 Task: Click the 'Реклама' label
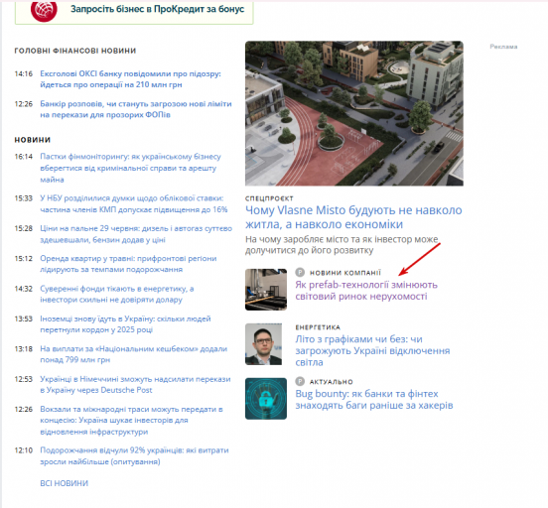point(503,47)
